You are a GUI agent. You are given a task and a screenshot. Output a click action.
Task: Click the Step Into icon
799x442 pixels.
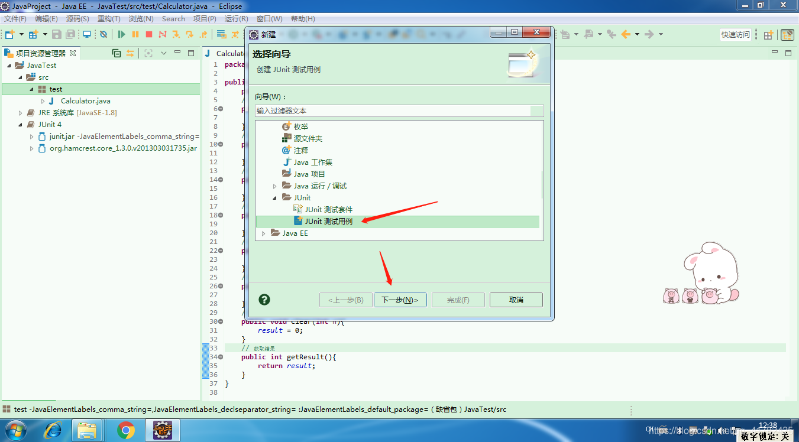[176, 34]
